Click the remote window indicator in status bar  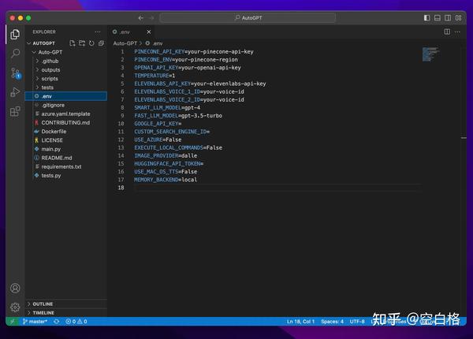coord(12,322)
